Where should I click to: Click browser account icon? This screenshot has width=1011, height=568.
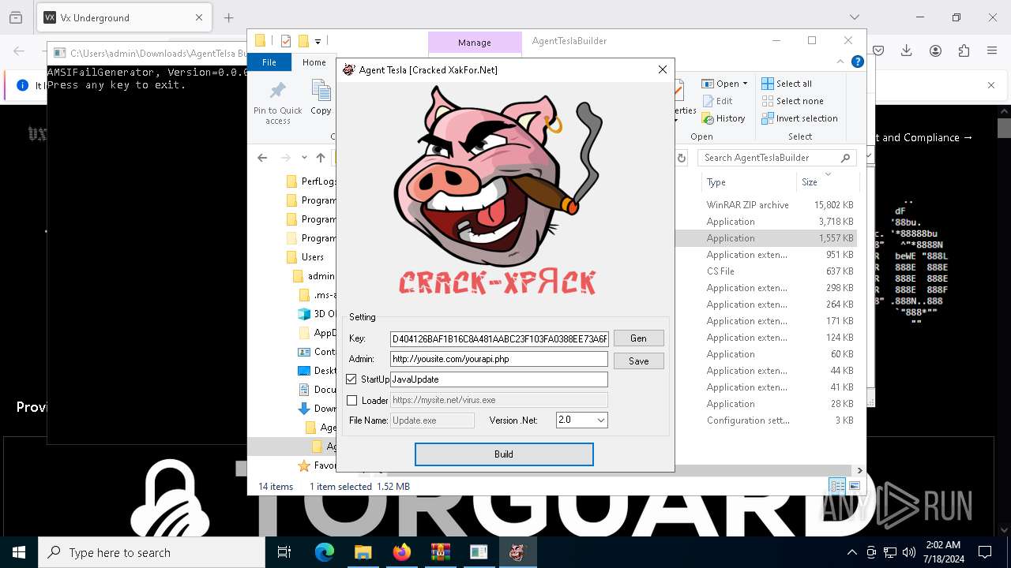[935, 50]
